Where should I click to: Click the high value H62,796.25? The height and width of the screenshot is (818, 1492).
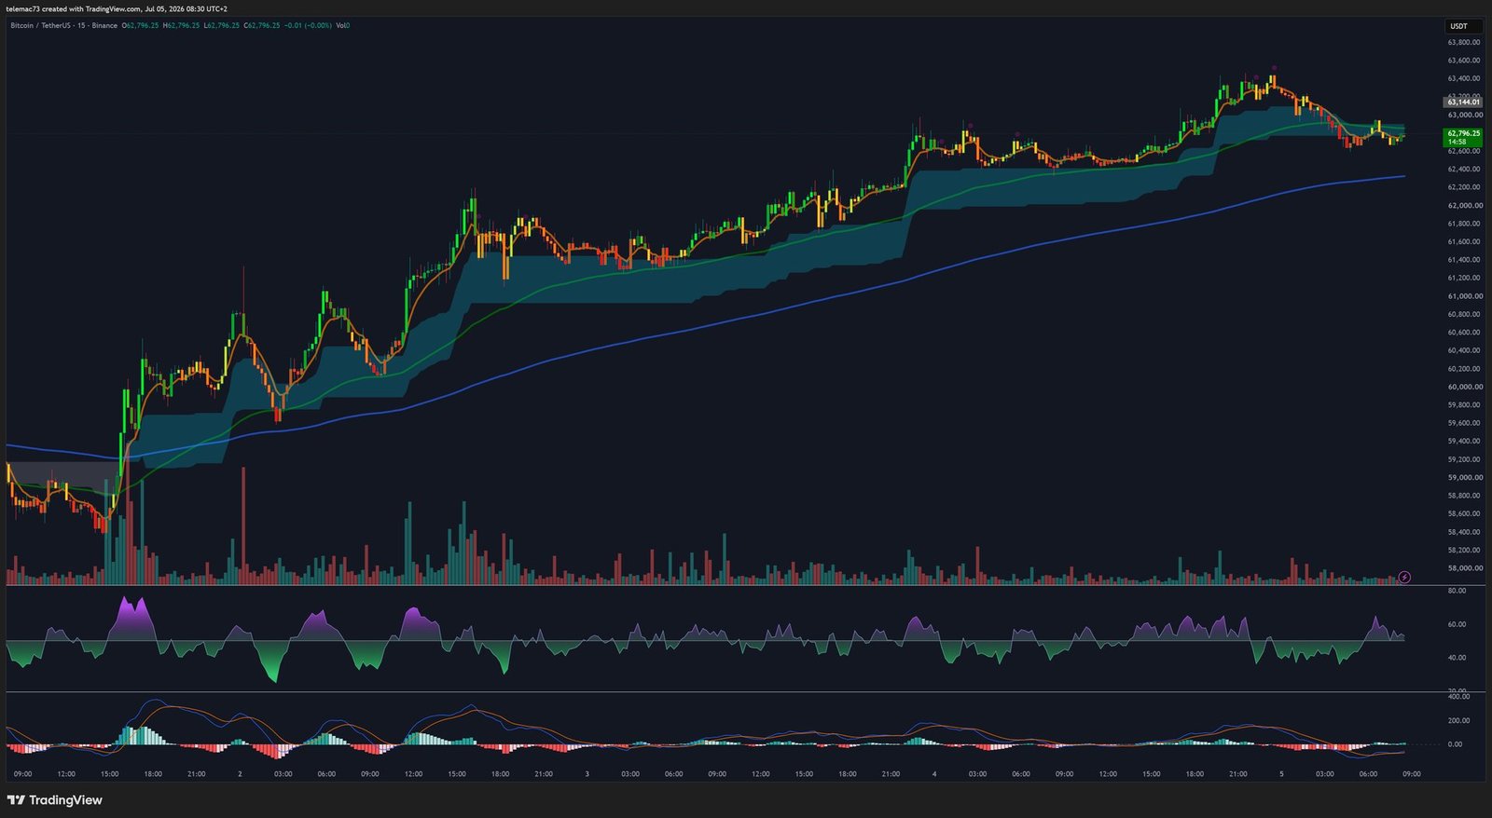coord(181,25)
